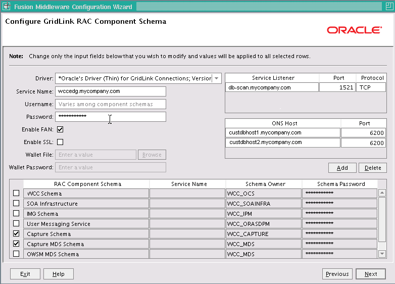
Task: Click the Service Name input field
Action: (111, 91)
